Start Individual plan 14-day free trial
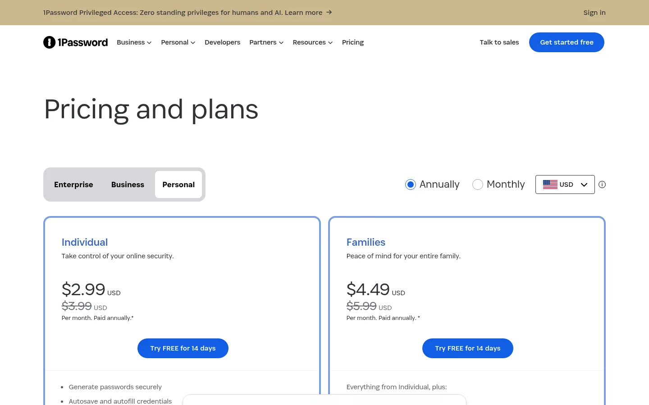 pos(183,348)
